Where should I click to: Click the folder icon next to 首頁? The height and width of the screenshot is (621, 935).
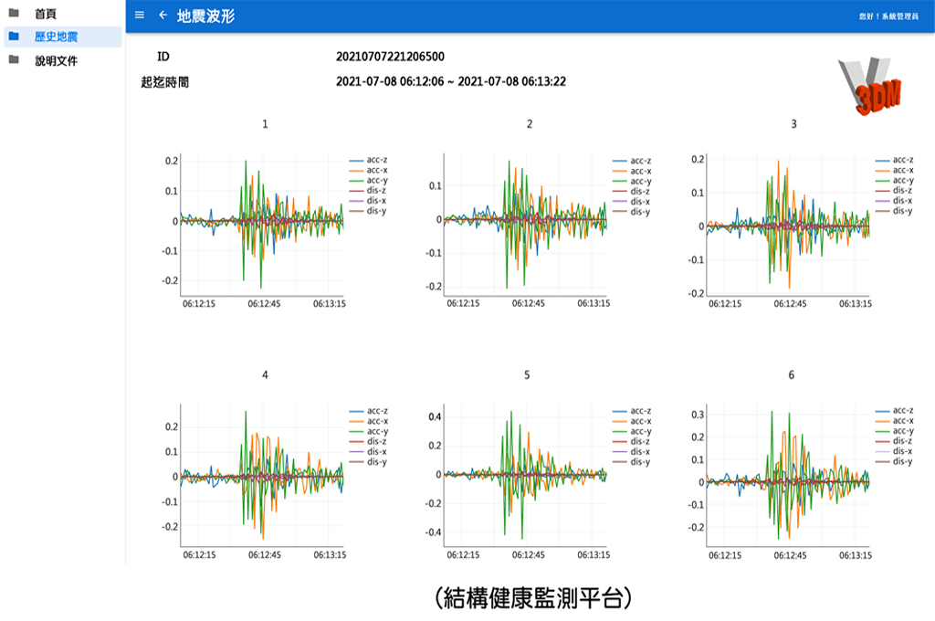14,14
